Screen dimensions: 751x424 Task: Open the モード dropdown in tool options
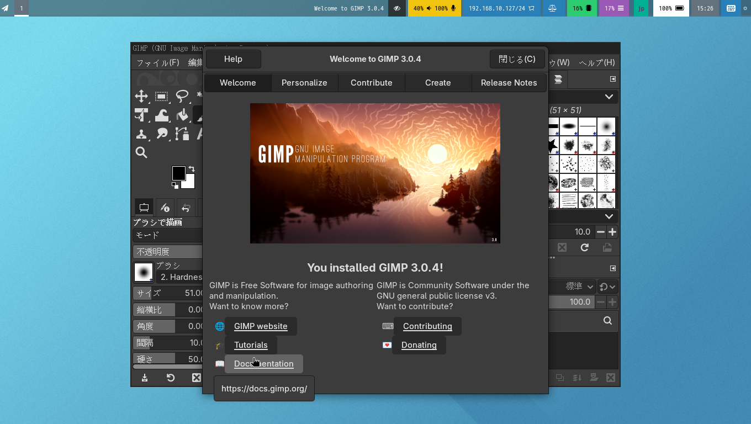[168, 235]
